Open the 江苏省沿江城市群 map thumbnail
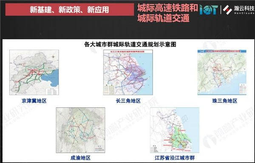The width and height of the screenshot is (255, 163). click(175, 130)
